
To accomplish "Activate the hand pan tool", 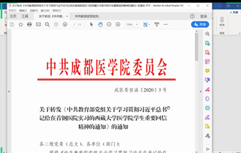I will (x=100, y=24).
